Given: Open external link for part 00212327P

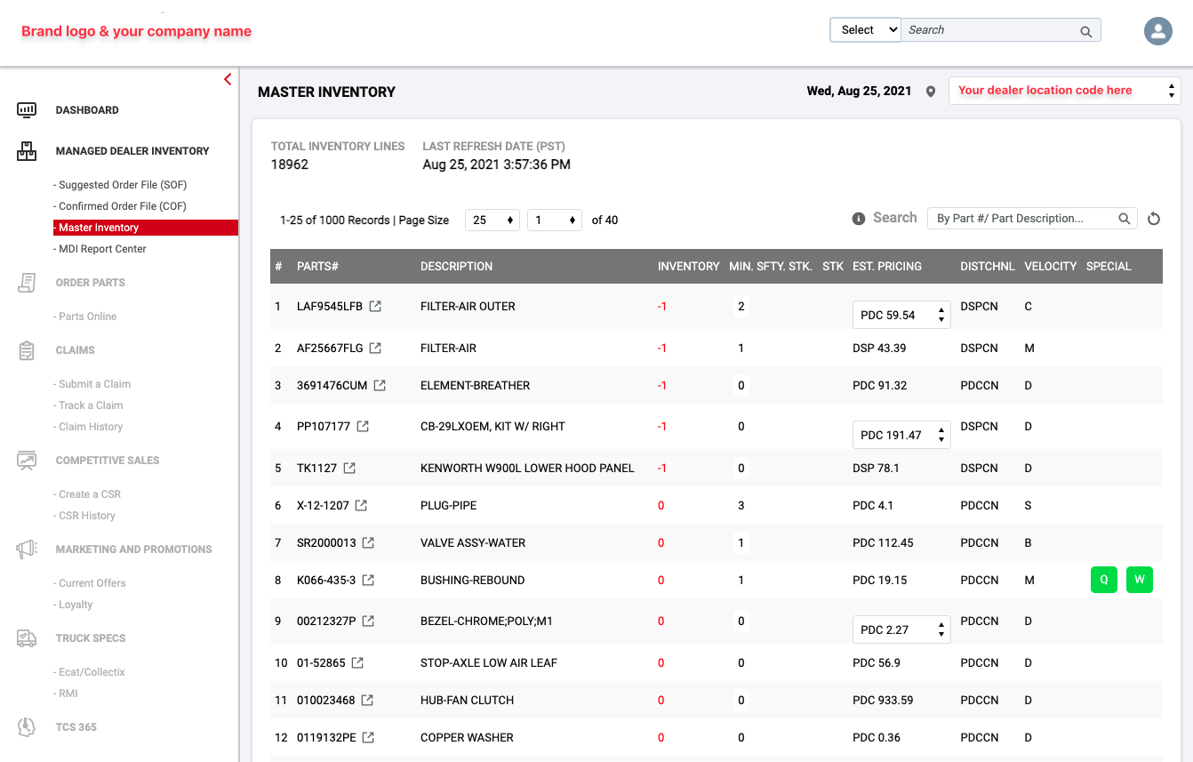Looking at the screenshot, I should (368, 621).
